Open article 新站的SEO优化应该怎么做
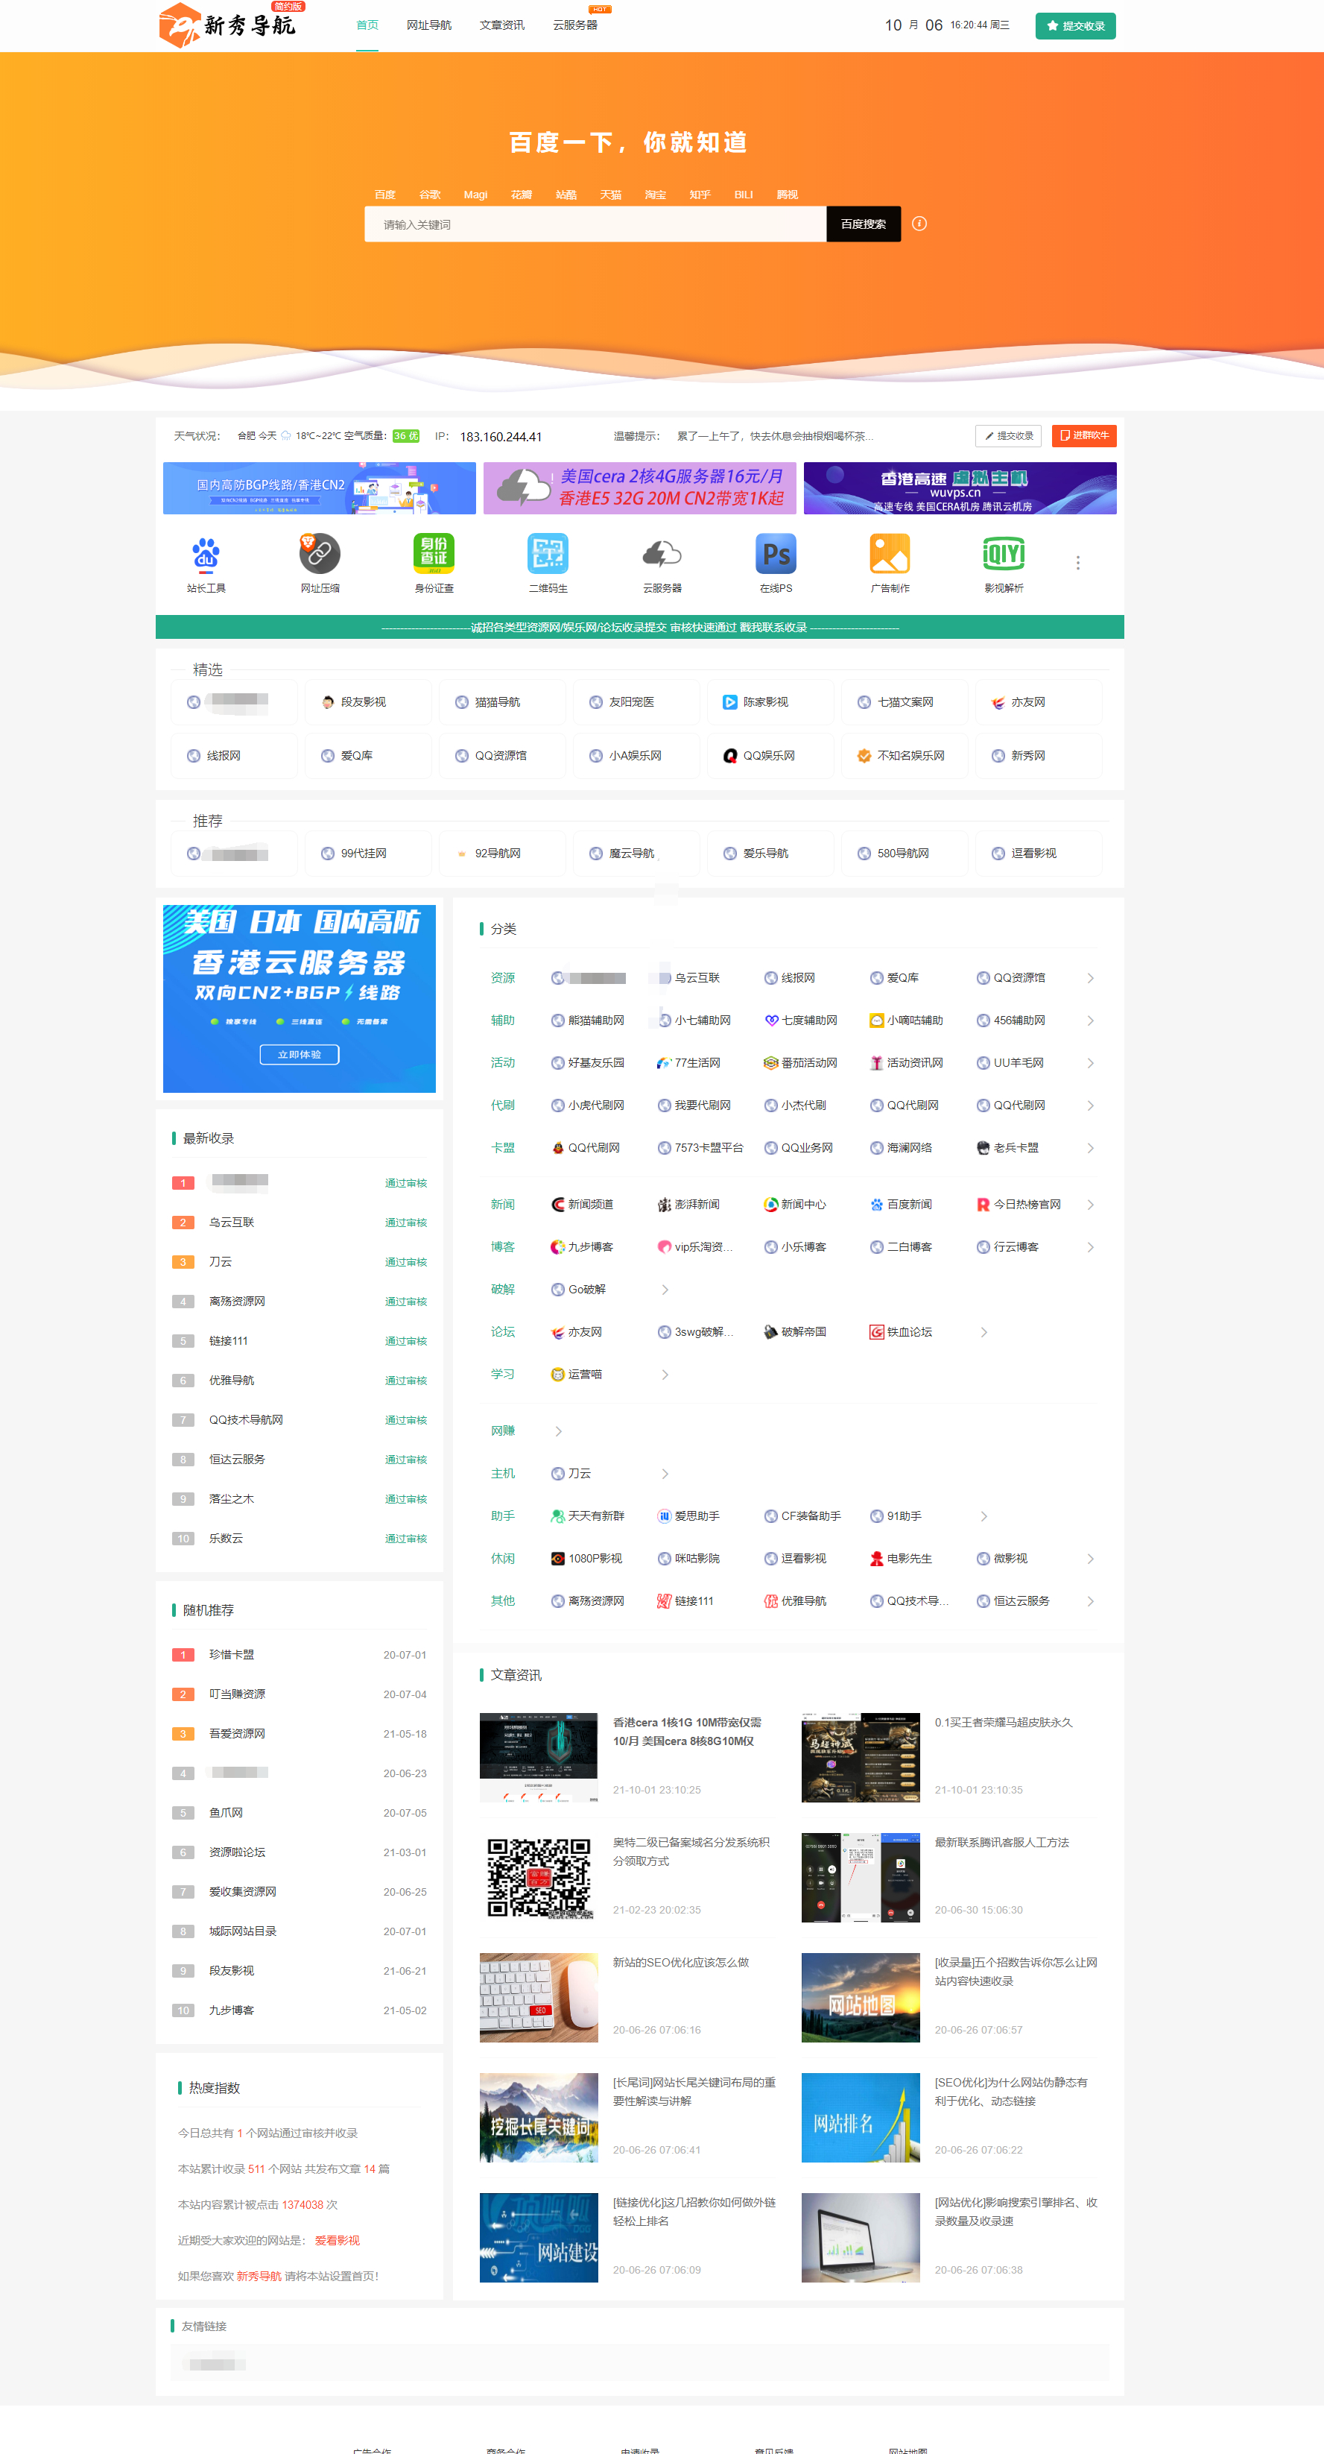Screen dimensions: 1324x2454 (680, 1963)
